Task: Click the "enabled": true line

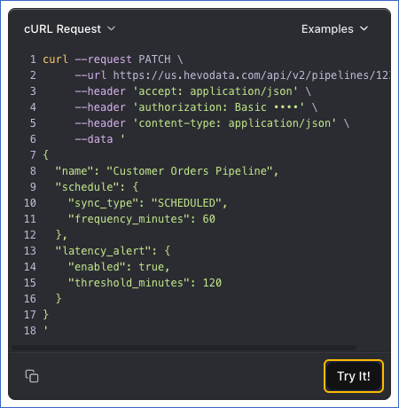Action: point(119,267)
